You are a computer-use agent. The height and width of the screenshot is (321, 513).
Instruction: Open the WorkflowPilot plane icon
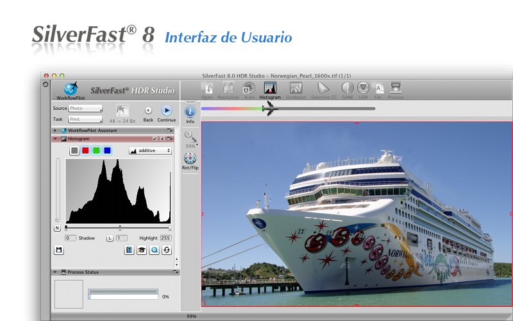(x=70, y=89)
